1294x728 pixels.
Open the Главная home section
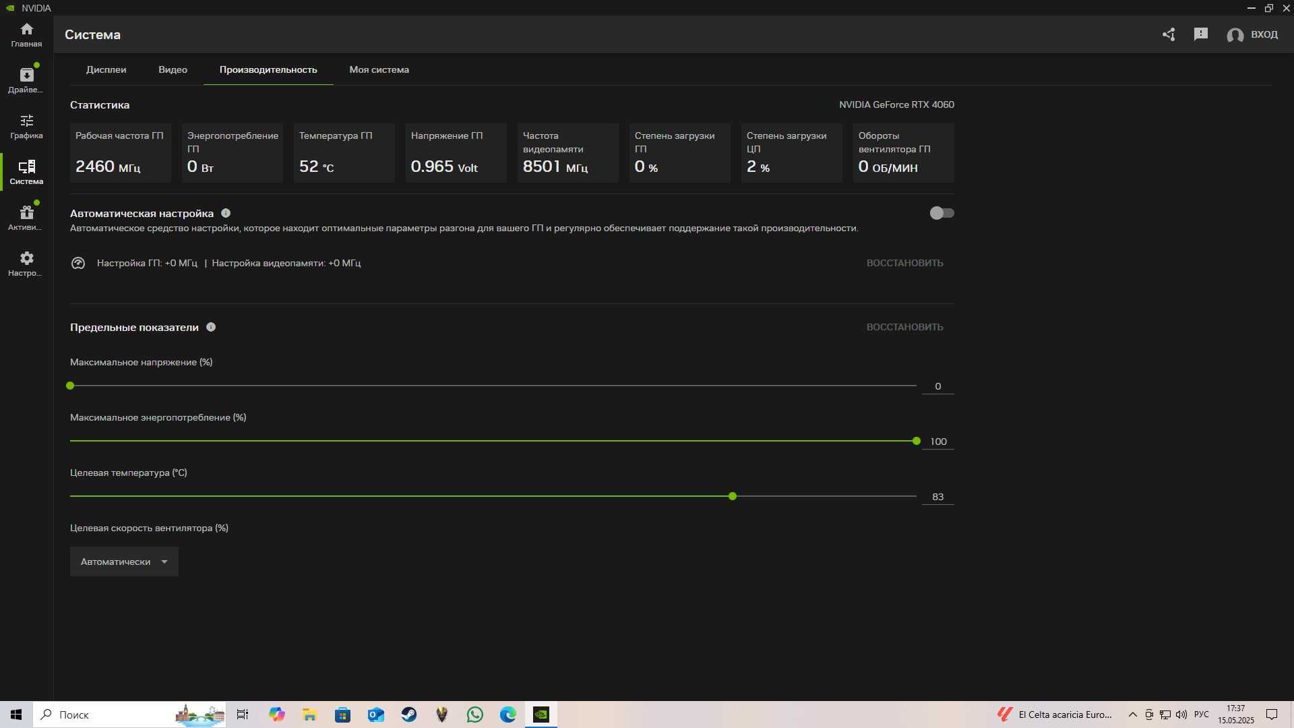[26, 35]
